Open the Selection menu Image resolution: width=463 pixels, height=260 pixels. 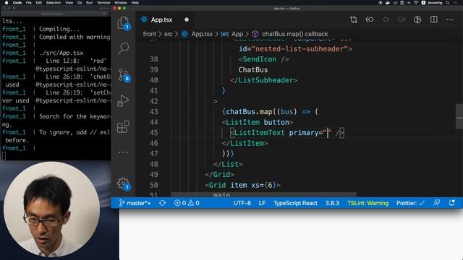coord(54,3)
